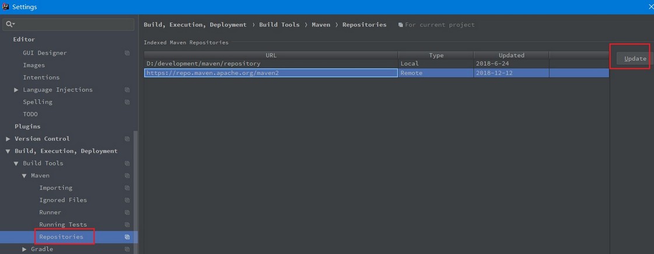Click the IntelliJ logo in the title bar
This screenshot has height=254, width=654.
click(6, 6)
